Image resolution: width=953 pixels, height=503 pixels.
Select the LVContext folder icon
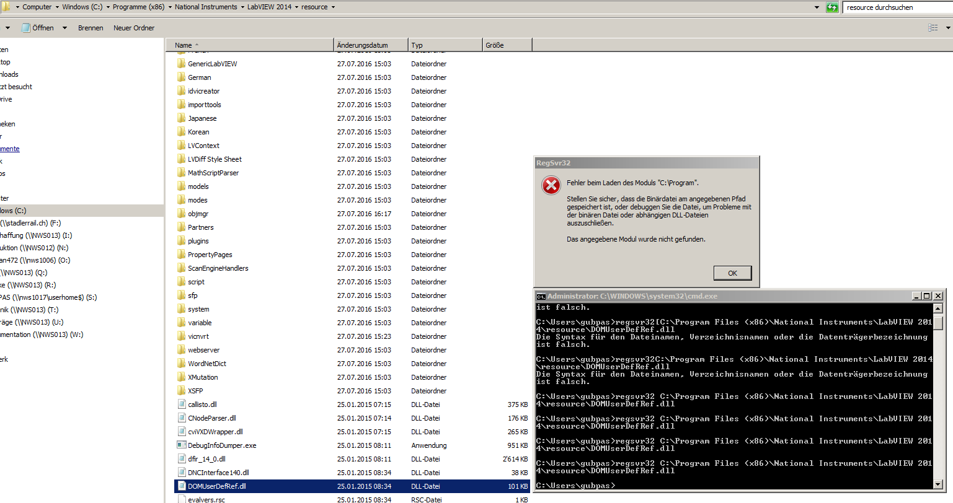click(181, 146)
